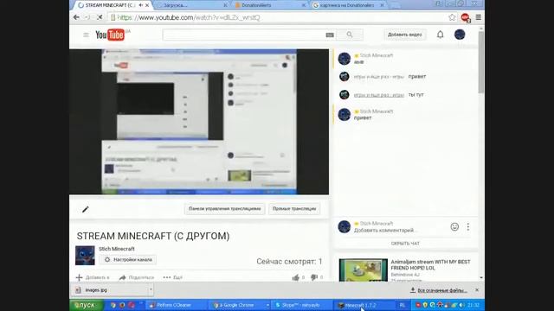Click the system tray volume icon

461,305
